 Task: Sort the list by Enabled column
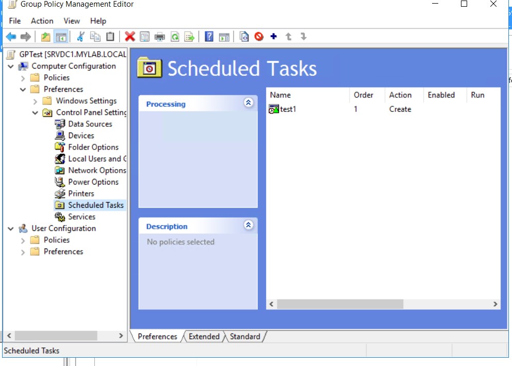[x=445, y=95]
